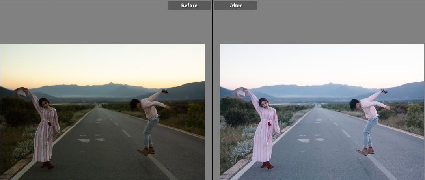Image resolution: width=425 pixels, height=180 pixels.
Task: Click the Before label tab
Action: (189, 6)
